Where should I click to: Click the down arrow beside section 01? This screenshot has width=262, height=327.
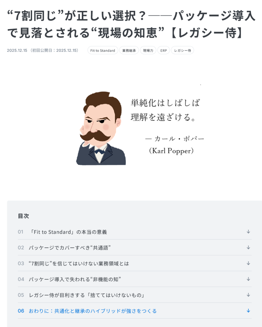[x=248, y=232]
